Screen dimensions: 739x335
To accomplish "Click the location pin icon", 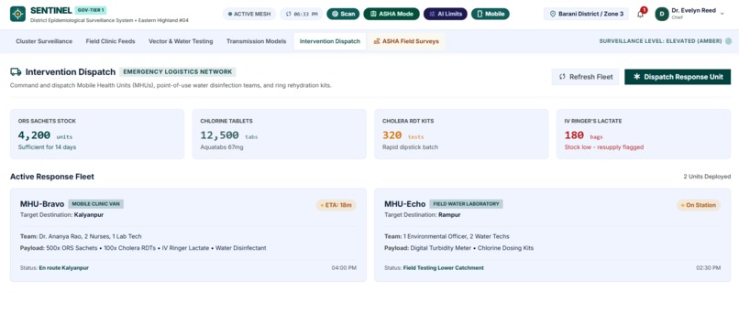I will 553,14.
